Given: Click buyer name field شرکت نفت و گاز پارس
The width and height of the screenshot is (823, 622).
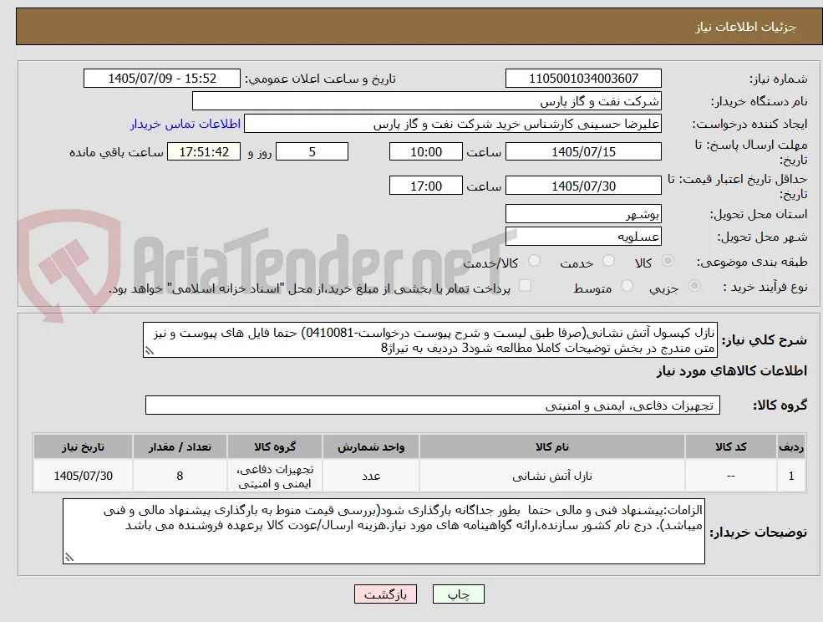Looking at the screenshot, I should point(426,101).
